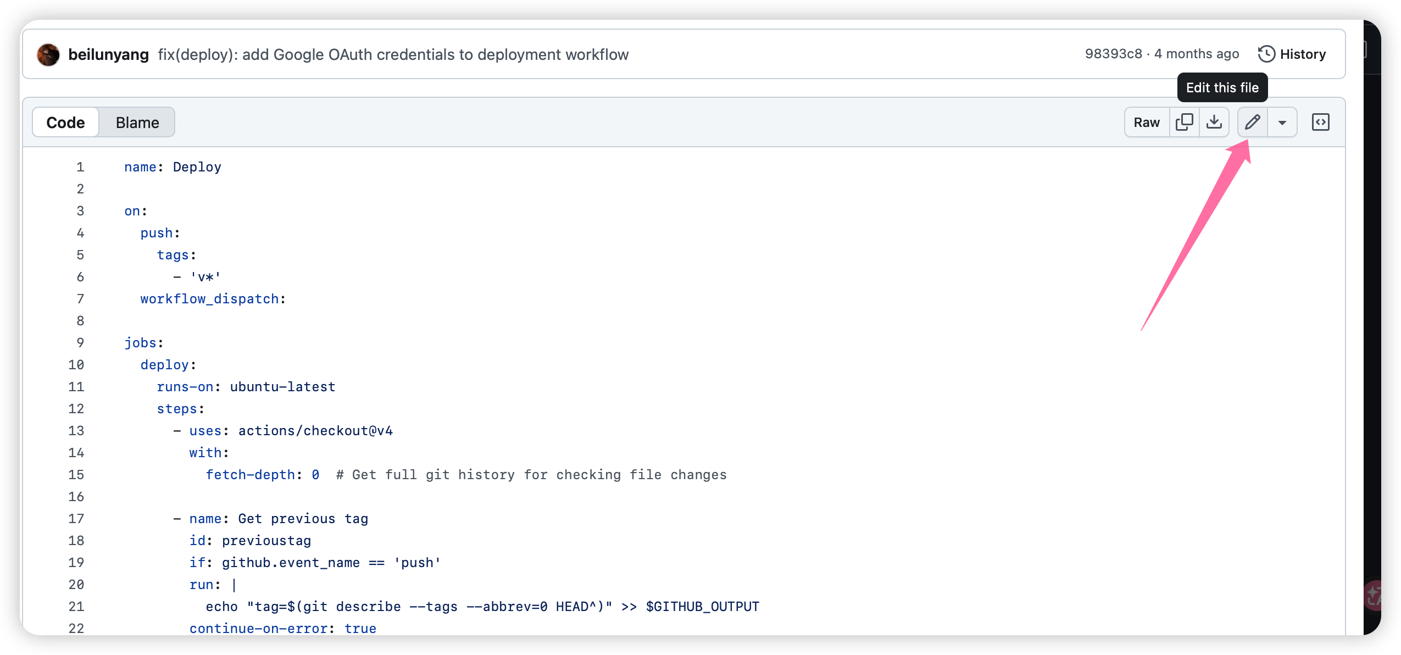Open commit hash 98393c8
This screenshot has width=1401, height=655.
pyautogui.click(x=1113, y=54)
